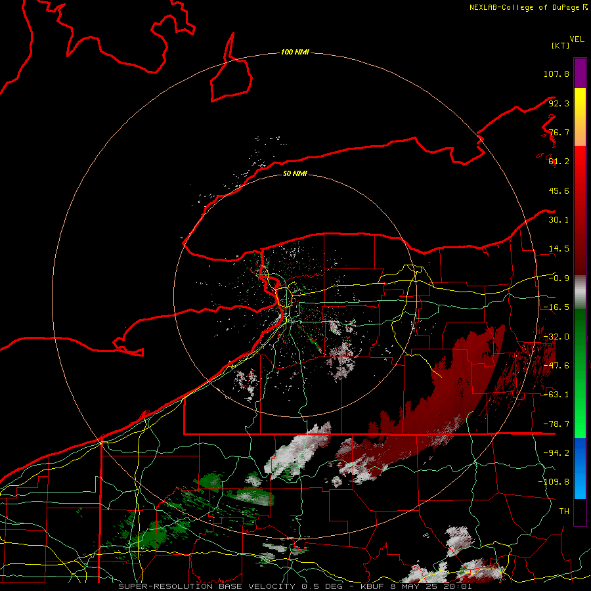591x591 pixels.
Task: Click the -32.0 velocity scale value
Action: (556, 337)
